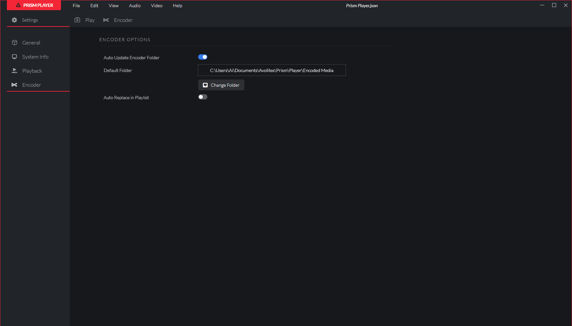
Task: Open the Audio menu
Action: point(134,6)
